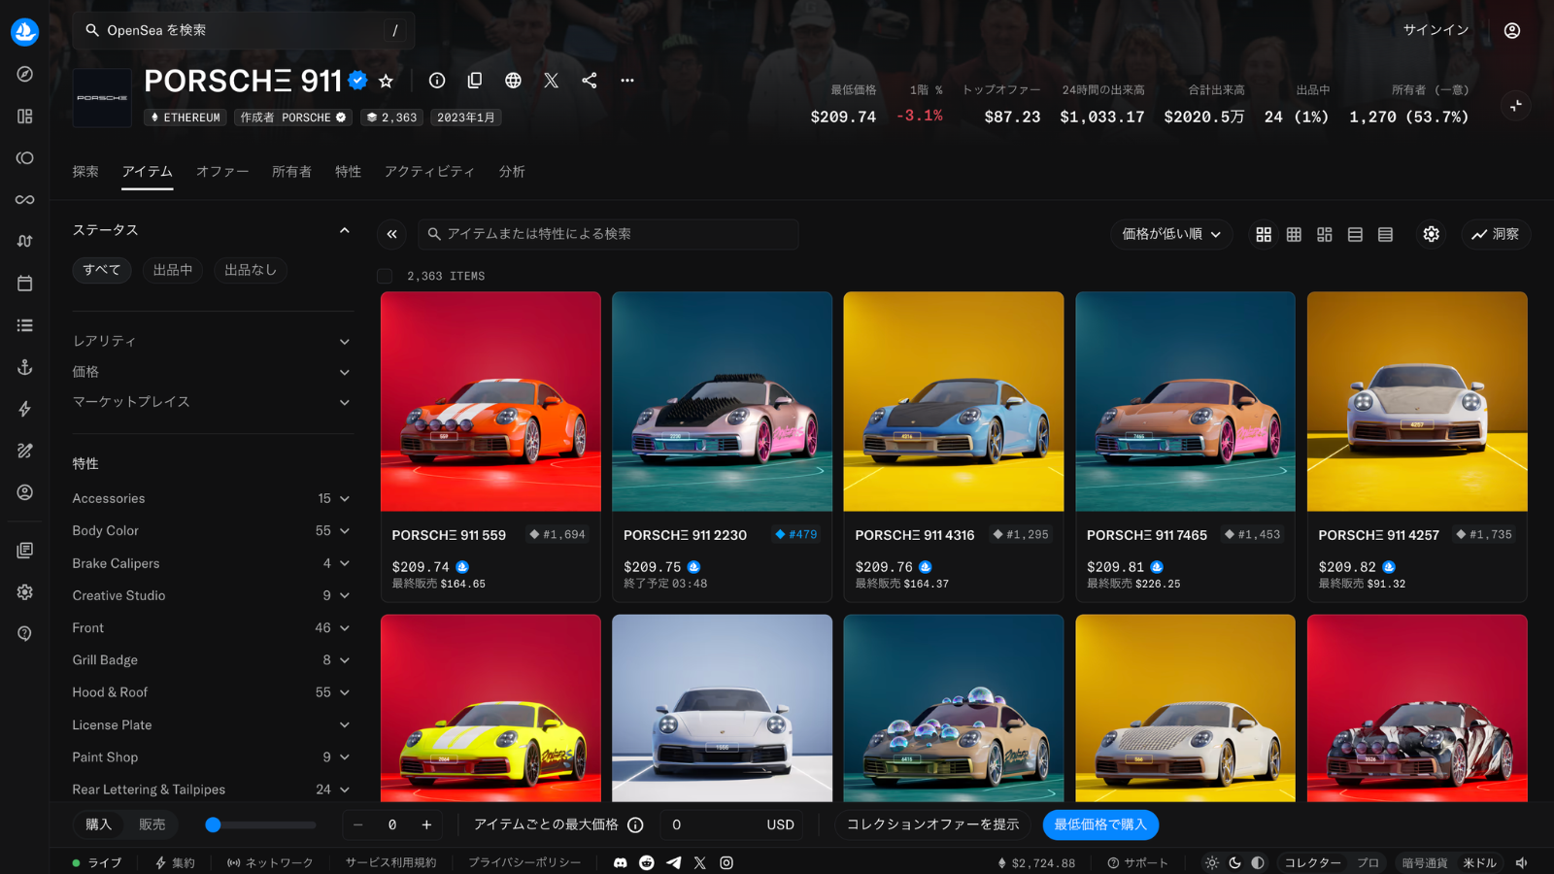The height and width of the screenshot is (874, 1554).
Task: Open the OpenSea home logo
Action: tap(24, 31)
